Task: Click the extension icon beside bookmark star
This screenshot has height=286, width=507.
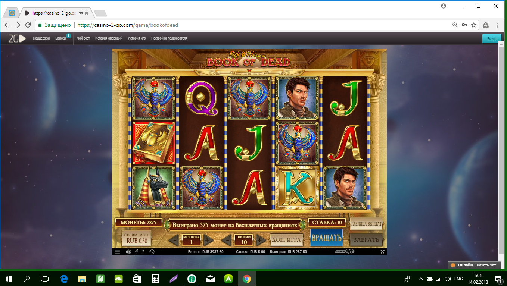Action: (486, 25)
